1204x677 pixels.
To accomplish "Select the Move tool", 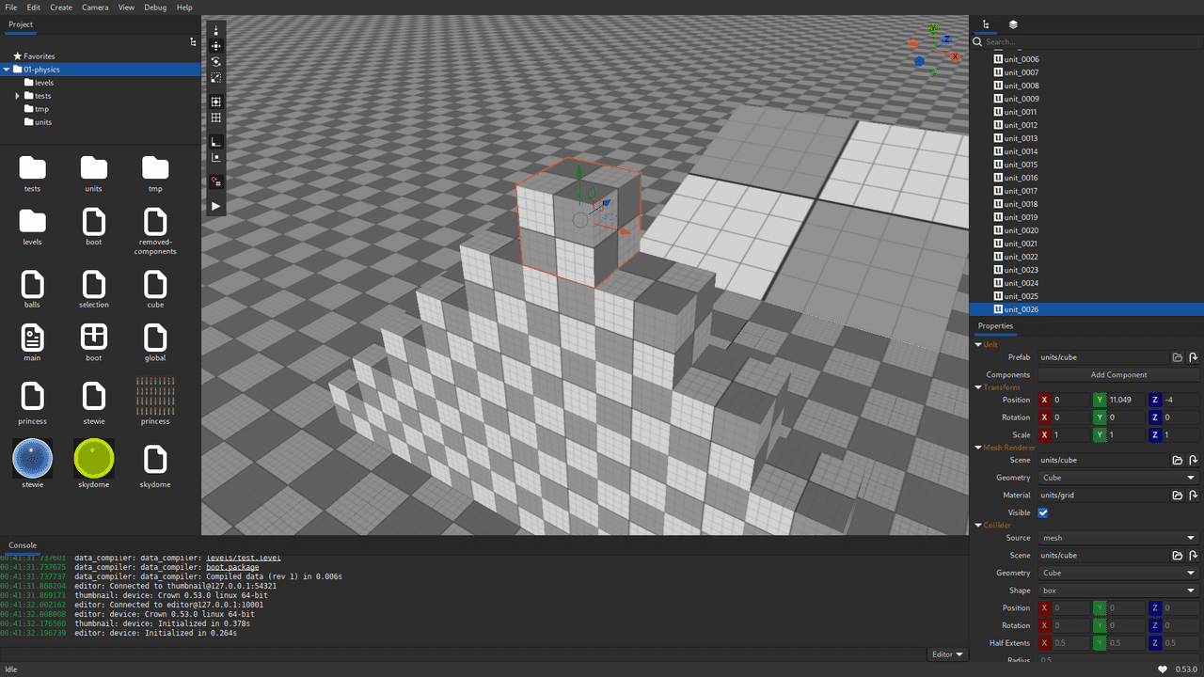I will click(215, 46).
